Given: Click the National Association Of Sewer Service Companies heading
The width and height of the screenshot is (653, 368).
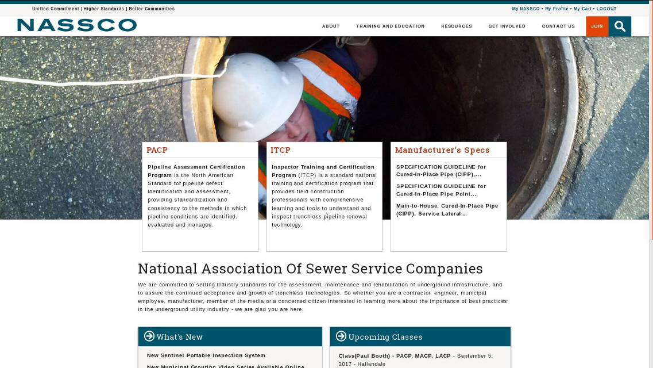Looking at the screenshot, I should coord(310,269).
